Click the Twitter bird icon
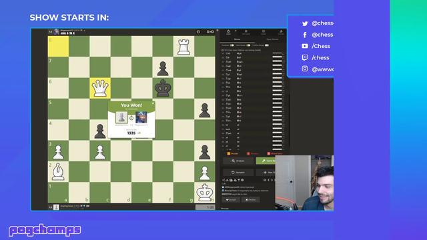427x240 pixels. 305,23
